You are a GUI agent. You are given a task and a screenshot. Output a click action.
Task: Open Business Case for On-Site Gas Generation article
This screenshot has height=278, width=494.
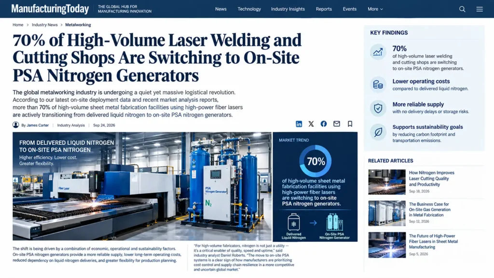point(430,209)
